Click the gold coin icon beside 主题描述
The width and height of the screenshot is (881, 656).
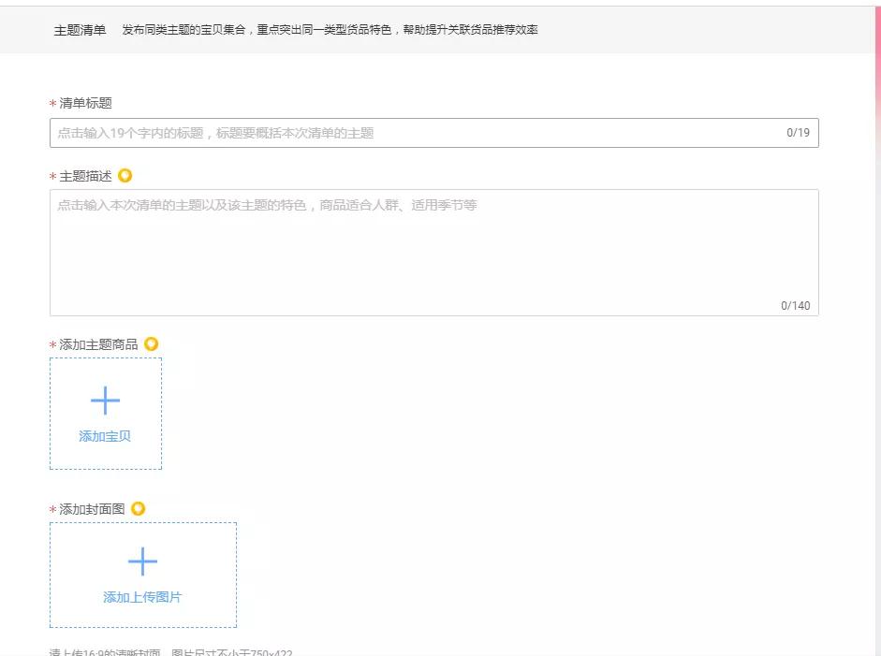pos(125,175)
